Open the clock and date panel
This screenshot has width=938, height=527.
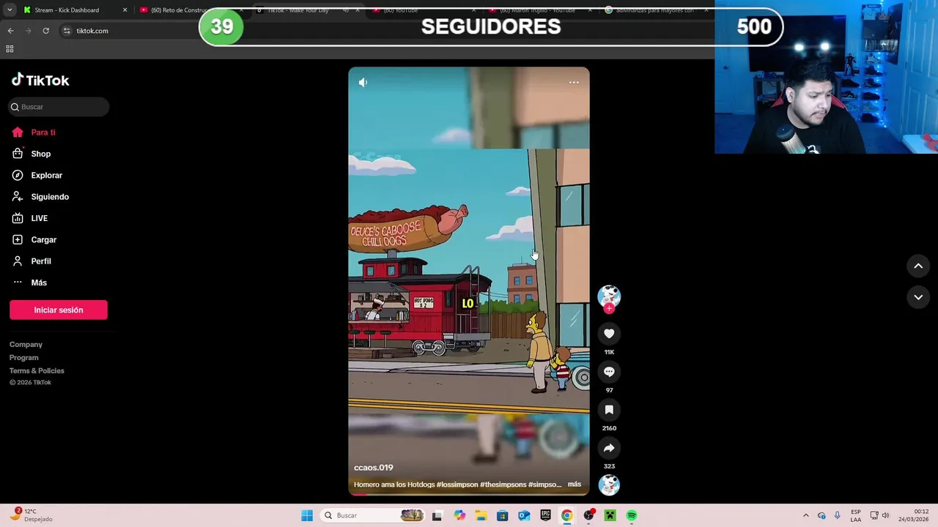pos(914,515)
